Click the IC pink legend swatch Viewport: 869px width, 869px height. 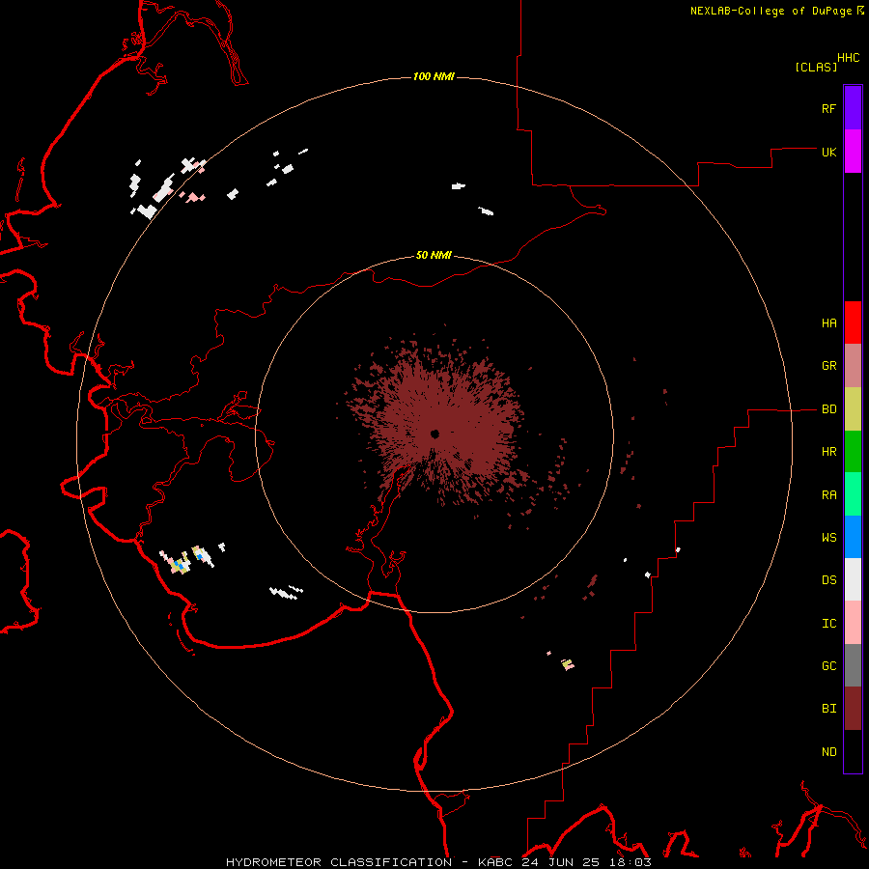tap(853, 623)
